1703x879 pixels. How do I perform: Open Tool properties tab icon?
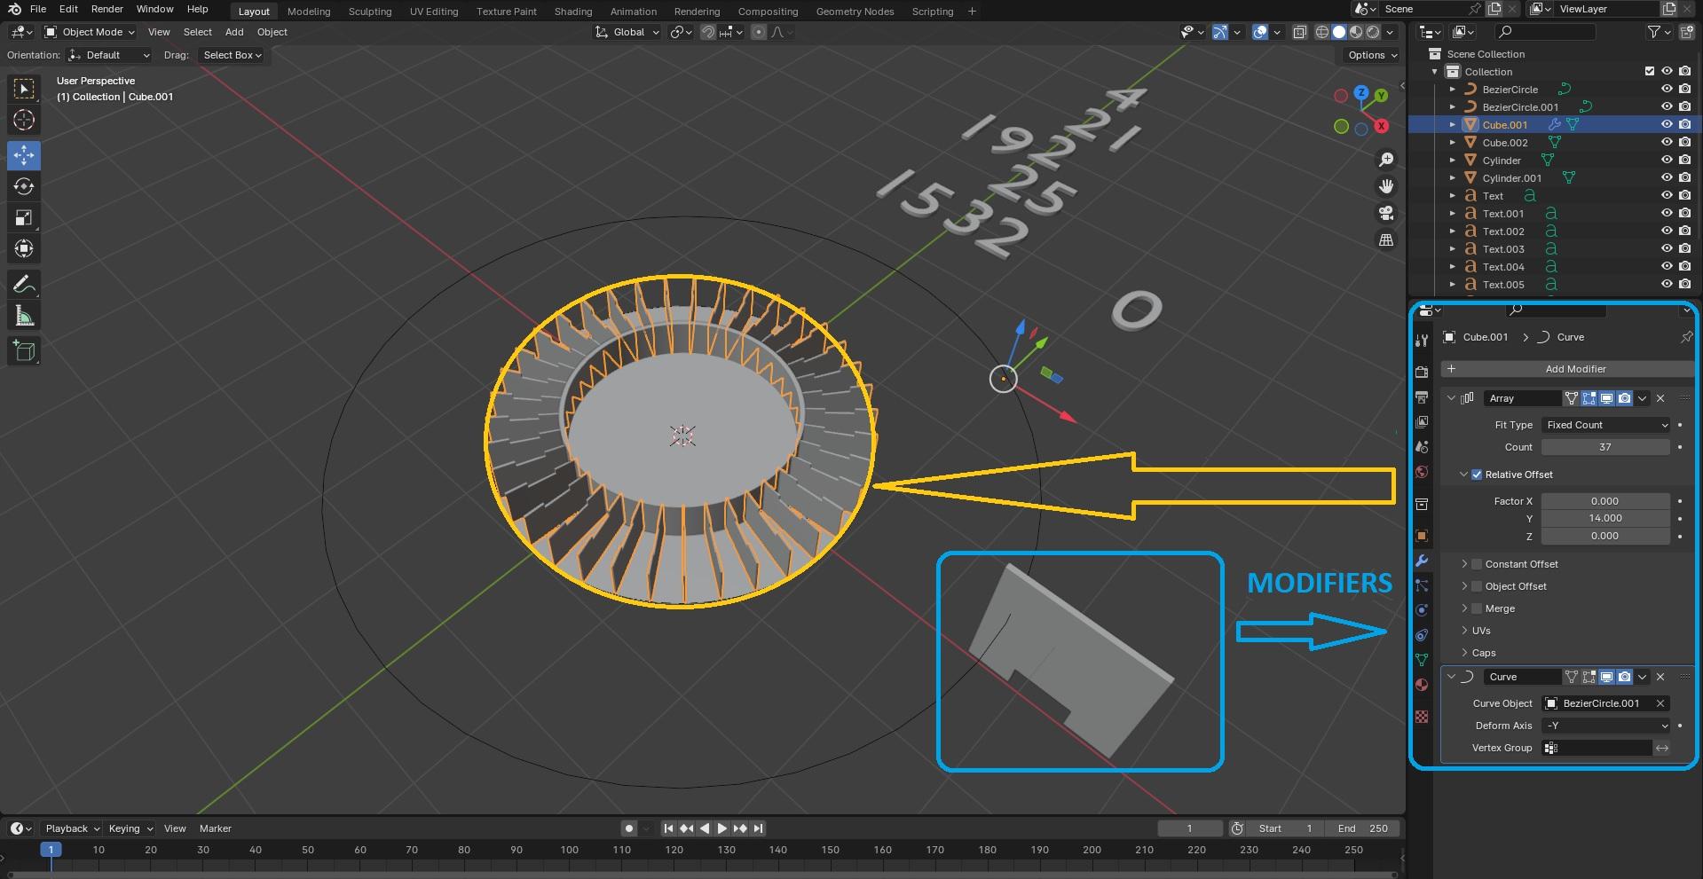[x=1422, y=341]
